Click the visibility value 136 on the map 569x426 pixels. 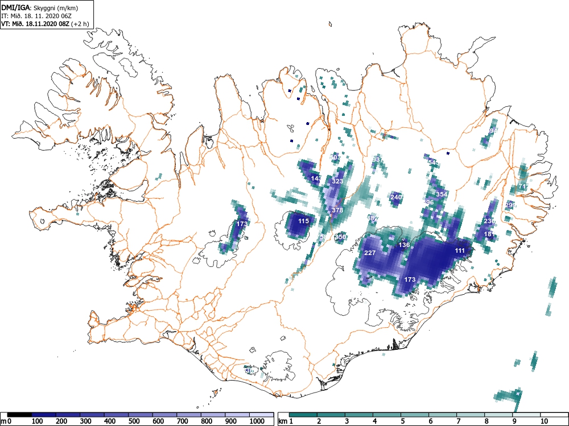404,245
